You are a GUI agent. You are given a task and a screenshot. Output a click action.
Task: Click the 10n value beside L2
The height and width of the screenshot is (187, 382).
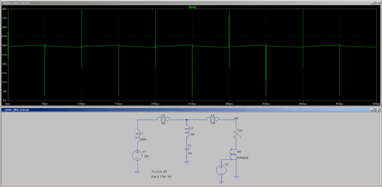(192, 135)
